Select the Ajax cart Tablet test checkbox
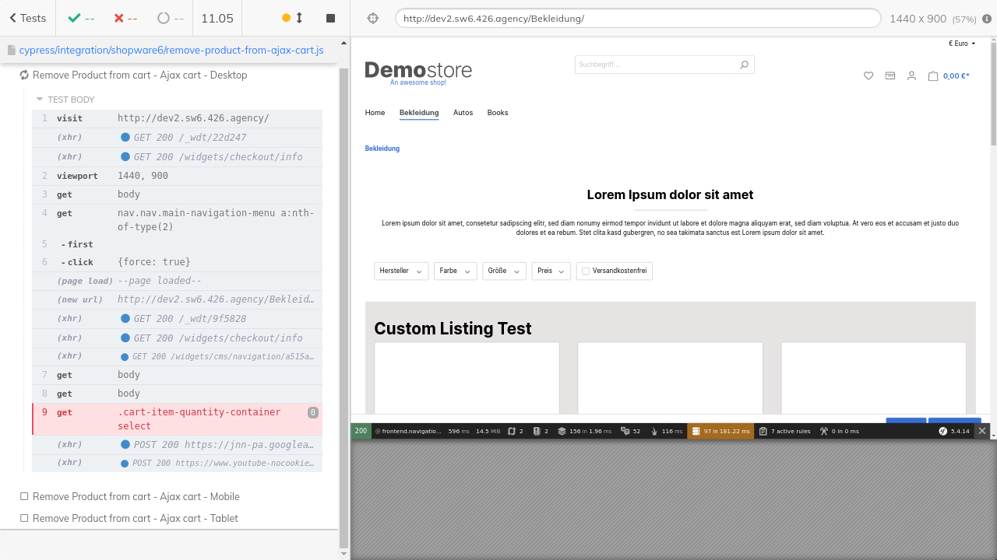The height and width of the screenshot is (560, 997). point(24,518)
